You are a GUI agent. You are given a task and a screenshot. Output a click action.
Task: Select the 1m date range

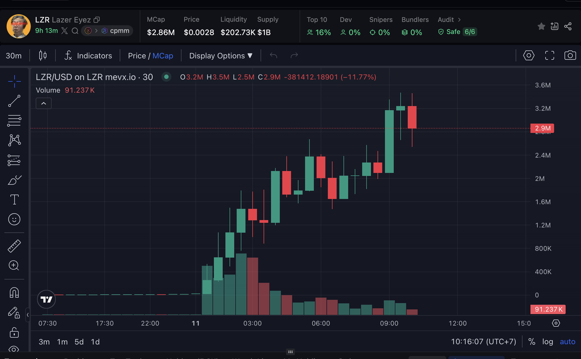coord(62,342)
